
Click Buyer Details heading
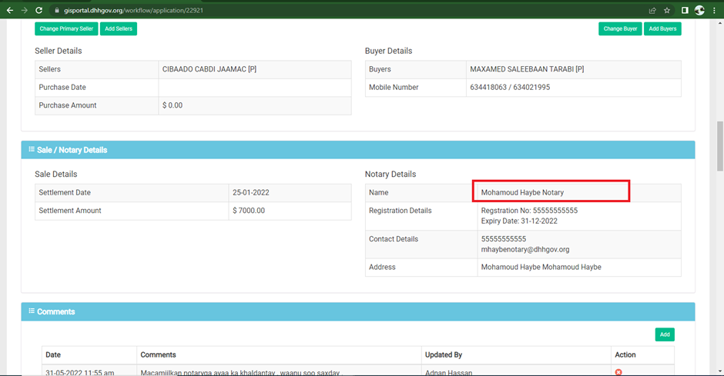click(x=388, y=51)
